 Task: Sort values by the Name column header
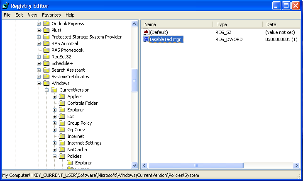[177, 24]
